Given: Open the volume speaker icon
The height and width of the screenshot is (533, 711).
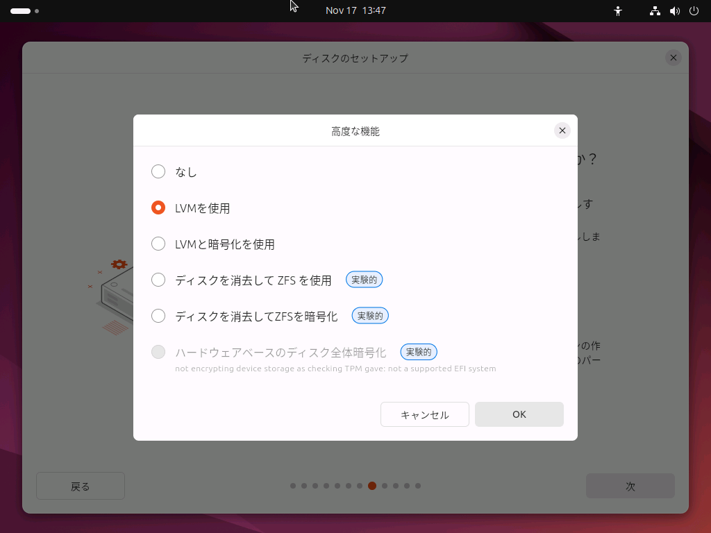Looking at the screenshot, I should tap(674, 11).
